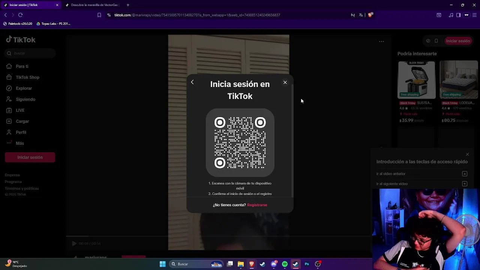Open the Paletools v26.0.20 bookmark

click(18, 24)
